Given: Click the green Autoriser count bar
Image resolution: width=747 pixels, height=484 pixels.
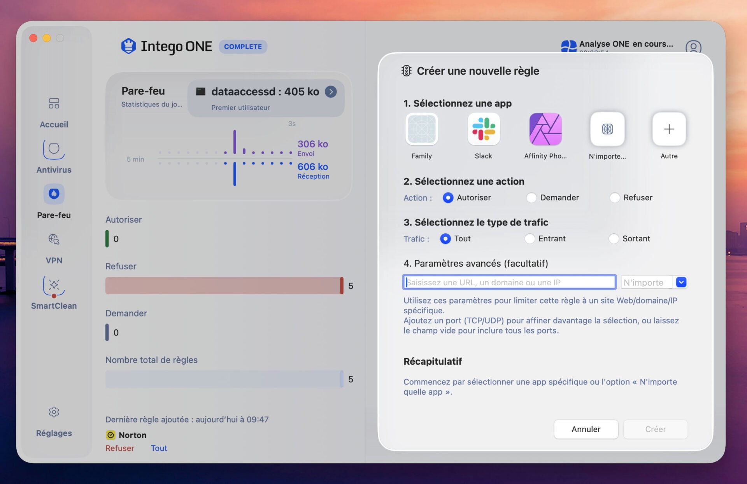Looking at the screenshot, I should (x=107, y=239).
